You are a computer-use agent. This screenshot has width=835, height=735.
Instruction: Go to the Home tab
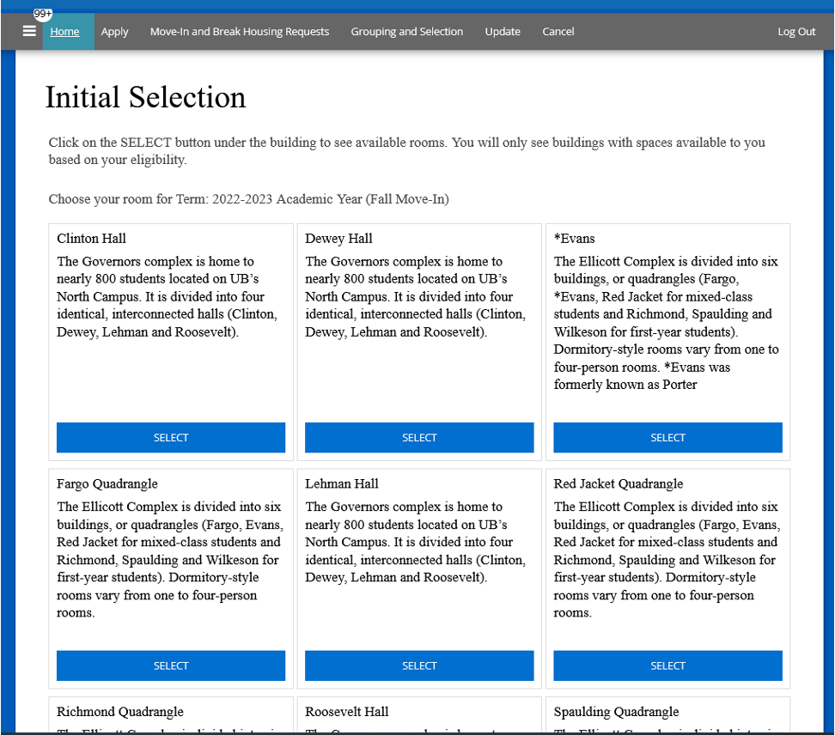tap(64, 32)
